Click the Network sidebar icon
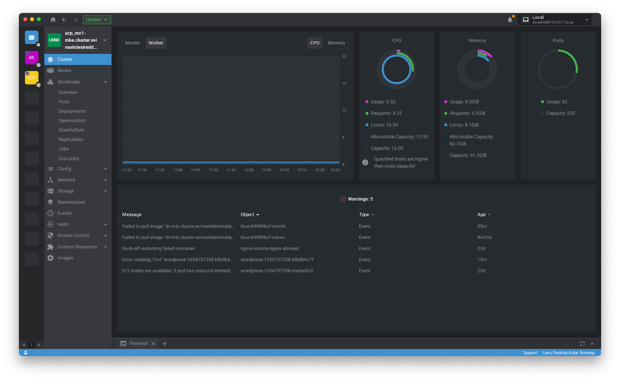620x381 pixels. click(50, 180)
